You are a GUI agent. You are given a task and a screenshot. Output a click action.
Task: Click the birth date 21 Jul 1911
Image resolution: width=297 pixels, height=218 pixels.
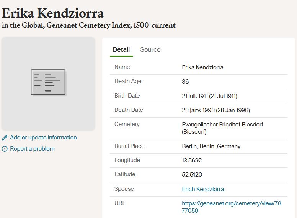click(209, 96)
